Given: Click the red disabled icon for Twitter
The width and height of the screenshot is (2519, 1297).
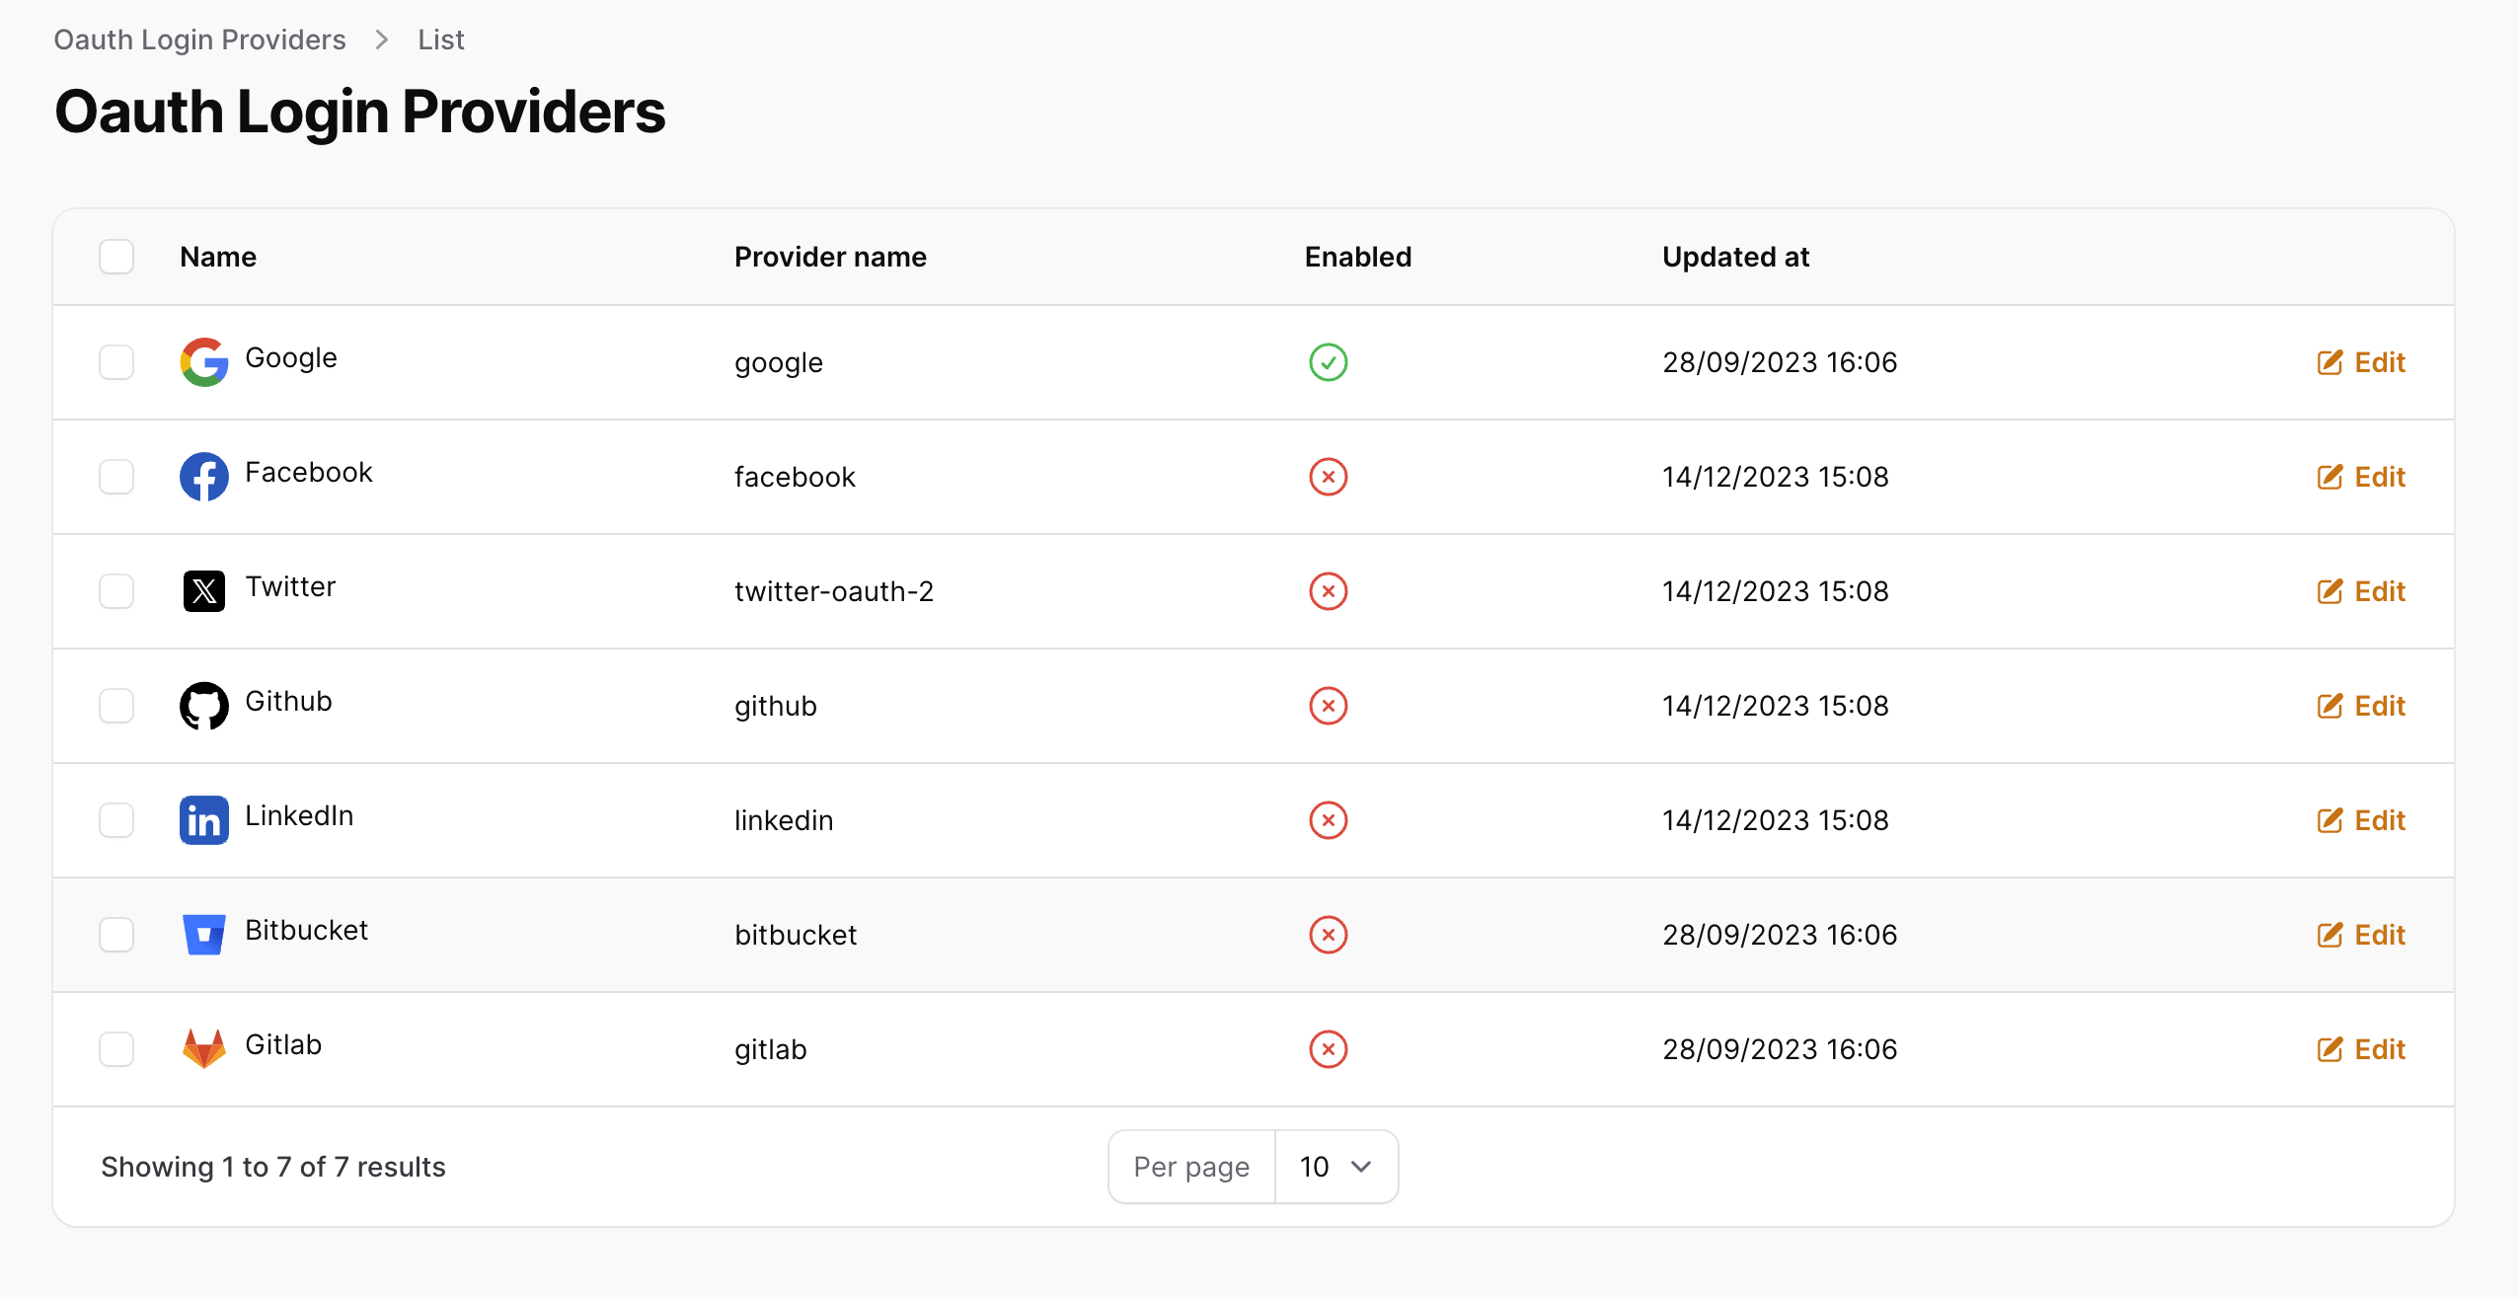Looking at the screenshot, I should pyautogui.click(x=1329, y=591).
